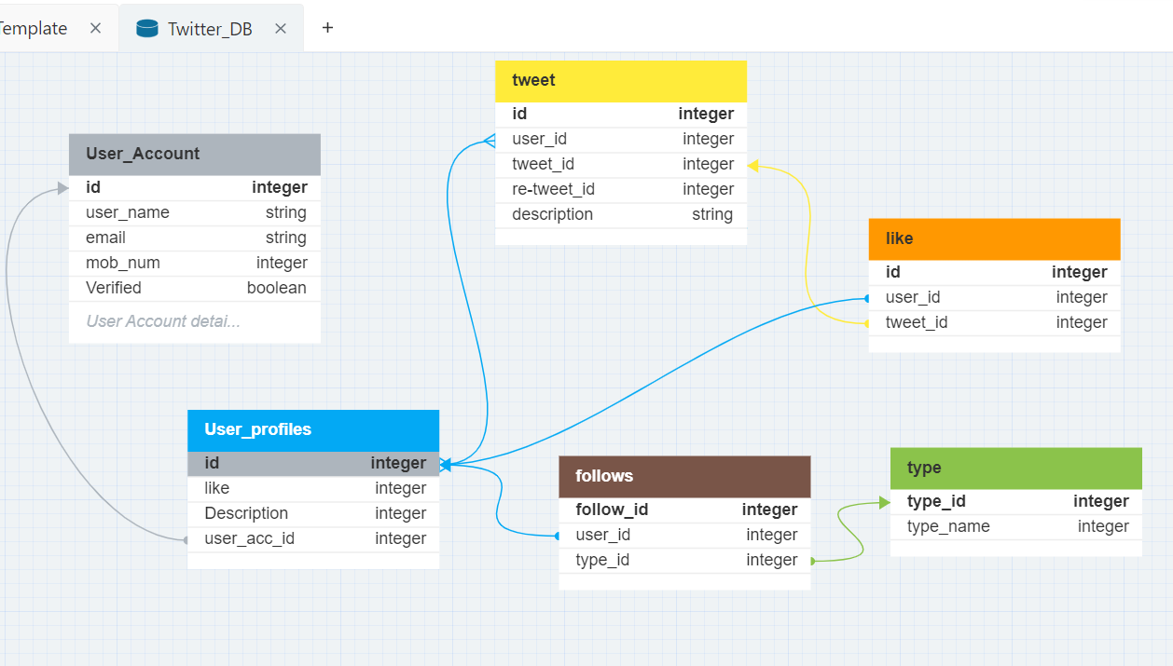This screenshot has width=1173, height=666.
Task: Close the Template tab
Action: (95, 28)
